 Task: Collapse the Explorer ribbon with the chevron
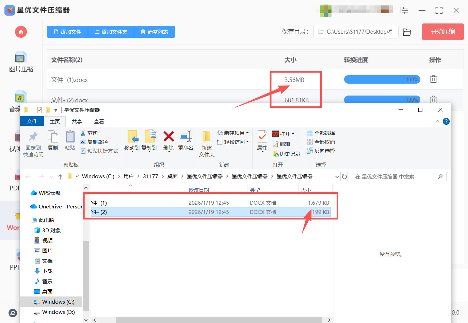[437, 121]
